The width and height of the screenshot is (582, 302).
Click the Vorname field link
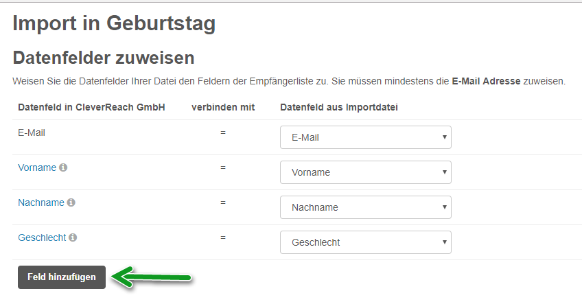point(37,167)
